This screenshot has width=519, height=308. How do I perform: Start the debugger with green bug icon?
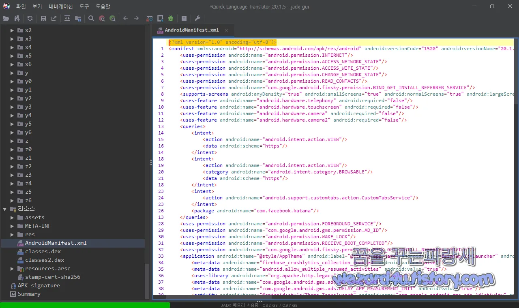point(171,18)
